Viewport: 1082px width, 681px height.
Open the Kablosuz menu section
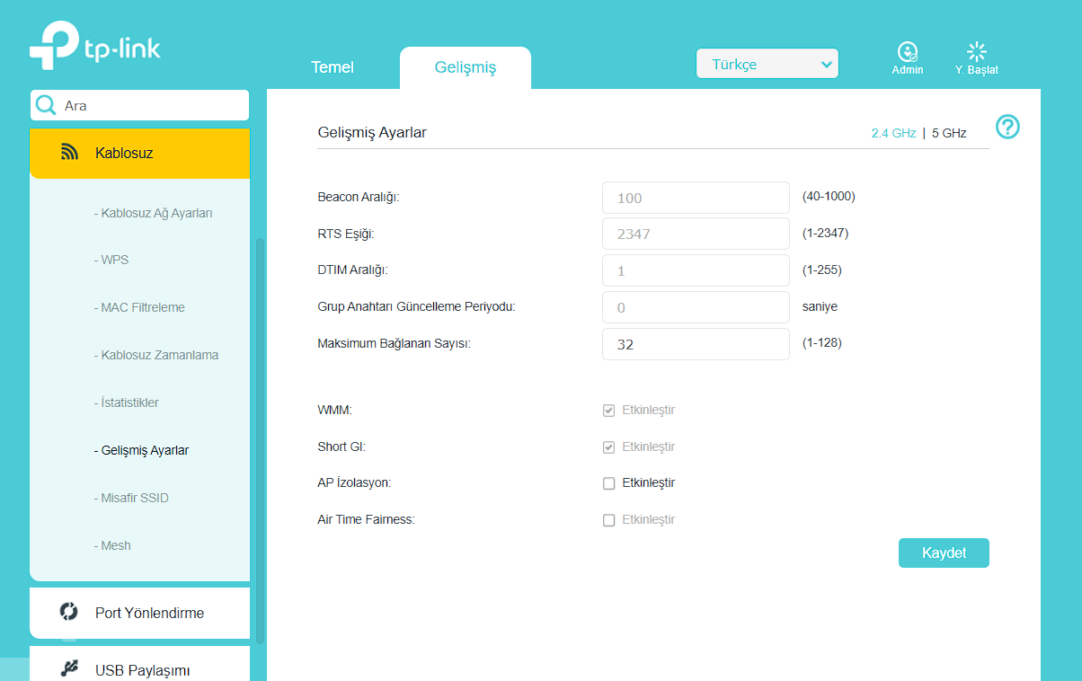pyautogui.click(x=139, y=153)
